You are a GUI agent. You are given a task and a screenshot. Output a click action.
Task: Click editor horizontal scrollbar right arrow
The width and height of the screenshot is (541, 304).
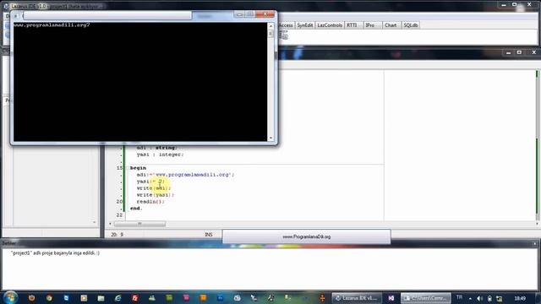point(537,224)
